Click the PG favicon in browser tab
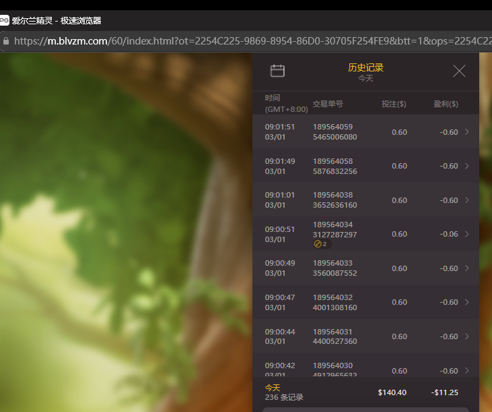Image resolution: width=492 pixels, height=412 pixels. pyautogui.click(x=5, y=20)
